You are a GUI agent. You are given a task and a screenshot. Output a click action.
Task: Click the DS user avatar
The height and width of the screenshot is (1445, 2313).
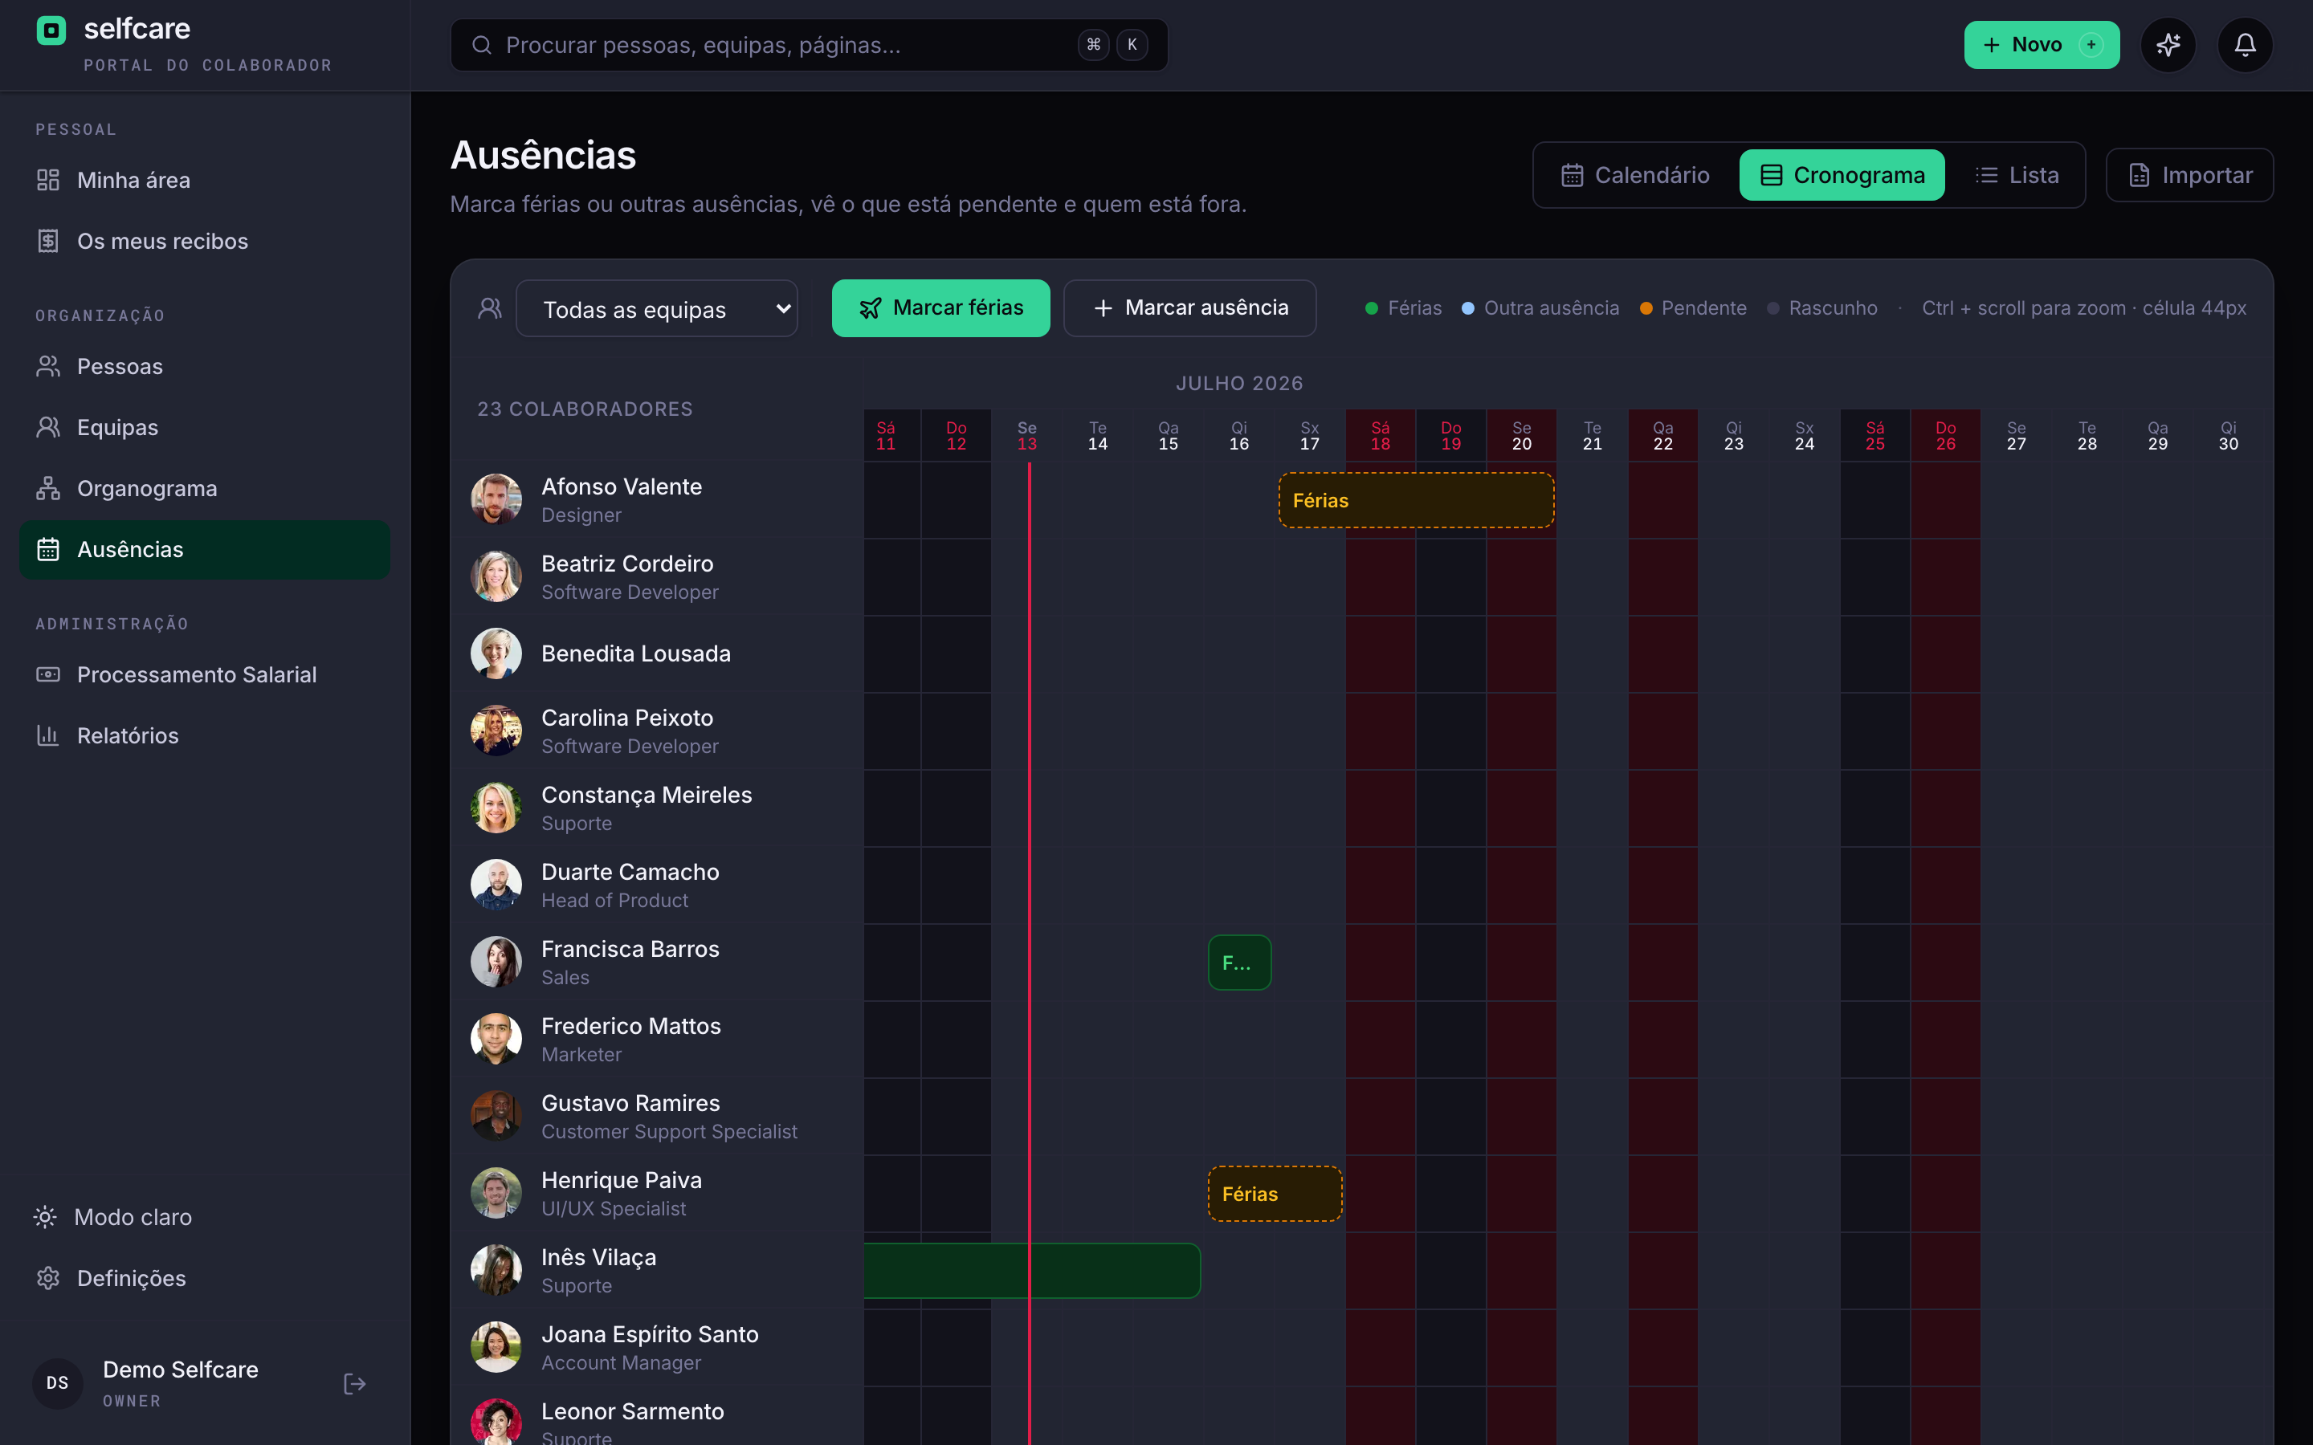[57, 1383]
